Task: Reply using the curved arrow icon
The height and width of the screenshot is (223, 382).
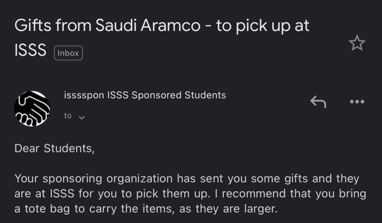Action: click(x=318, y=102)
